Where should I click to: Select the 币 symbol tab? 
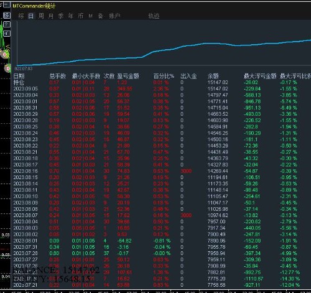(81, 16)
